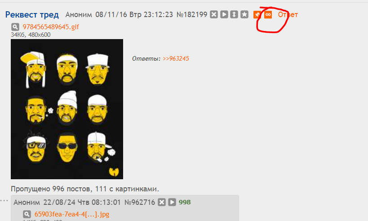Click the green 998 post counter
This screenshot has height=221, width=368.
tap(185, 202)
